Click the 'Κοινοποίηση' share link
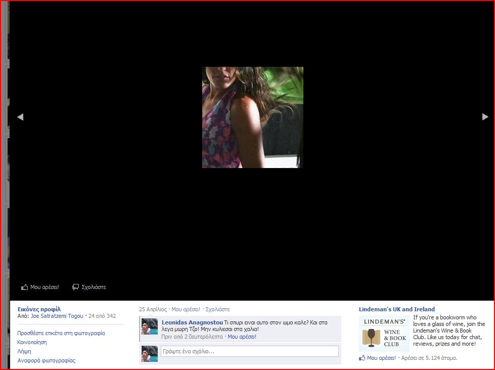Screen dimensions: 495x370 click(32, 342)
